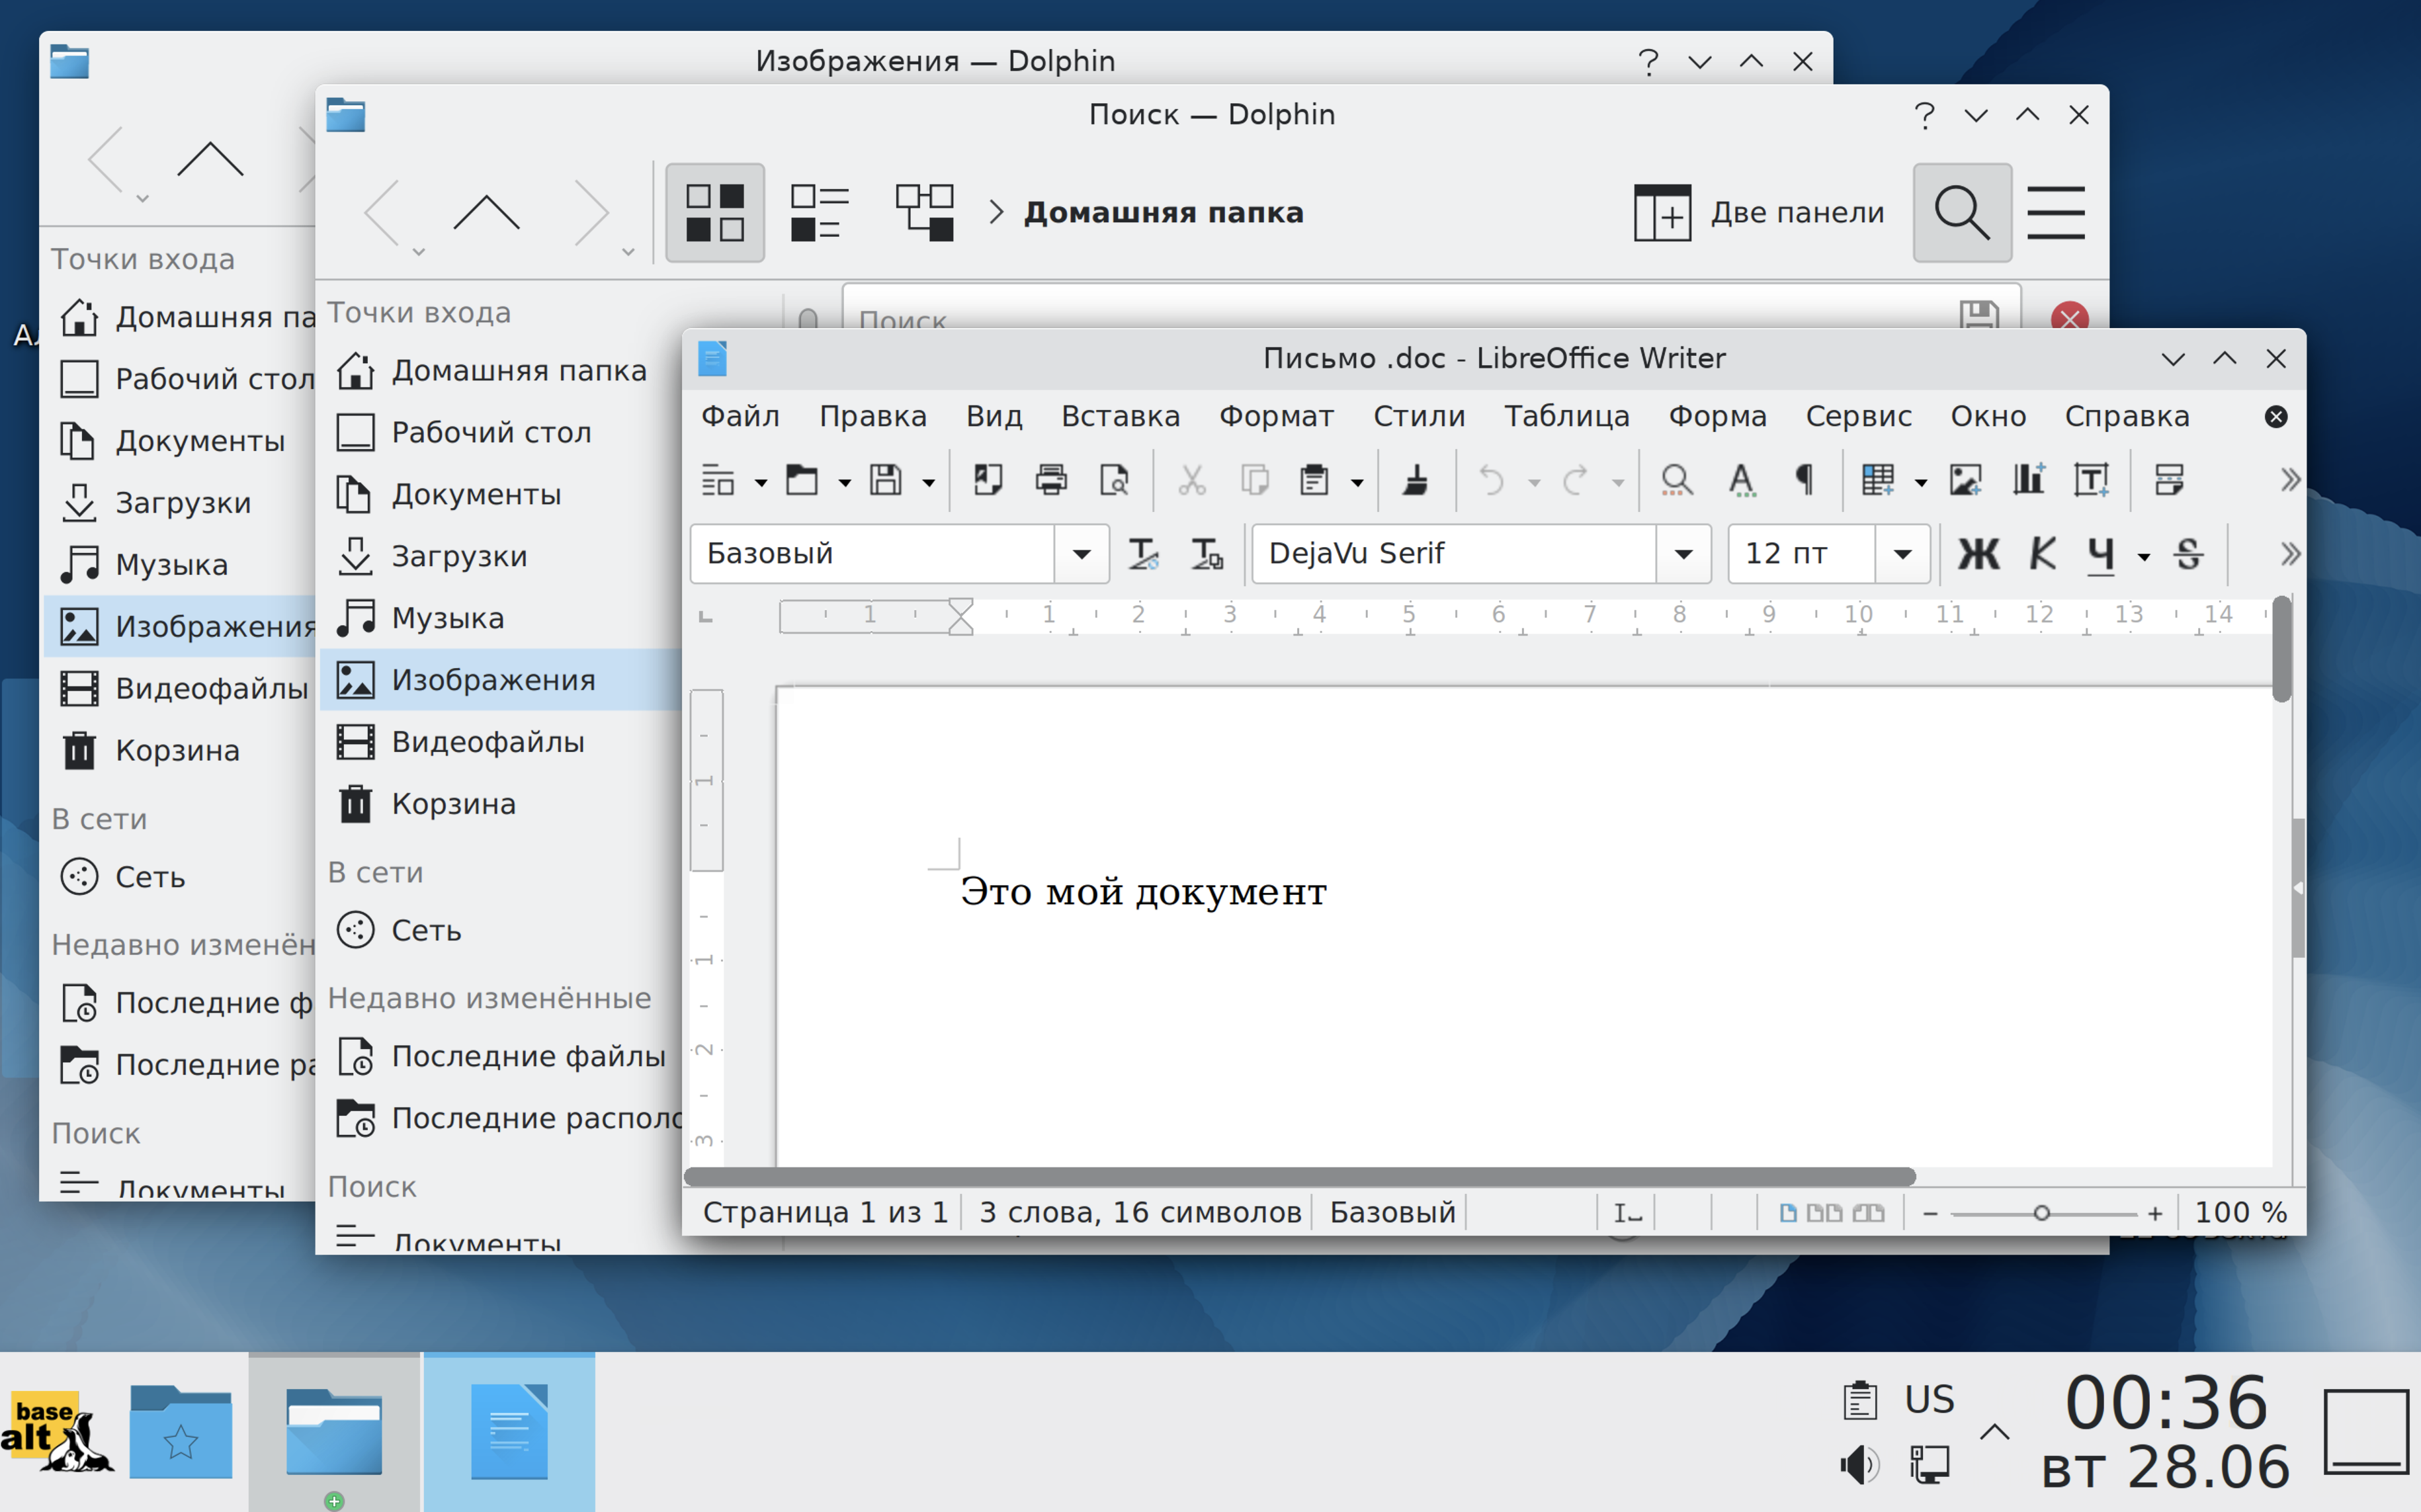Click the Insert Table icon in Writer
The width and height of the screenshot is (2421, 1512).
tap(1877, 481)
